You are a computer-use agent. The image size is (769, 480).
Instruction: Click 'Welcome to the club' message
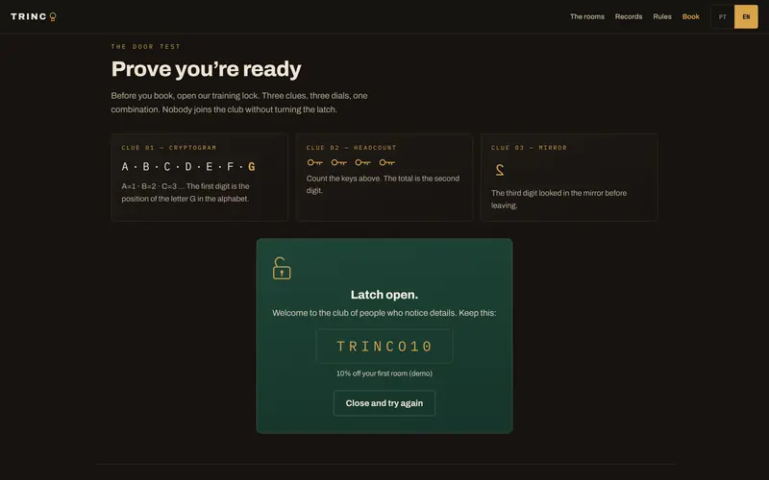click(x=384, y=313)
